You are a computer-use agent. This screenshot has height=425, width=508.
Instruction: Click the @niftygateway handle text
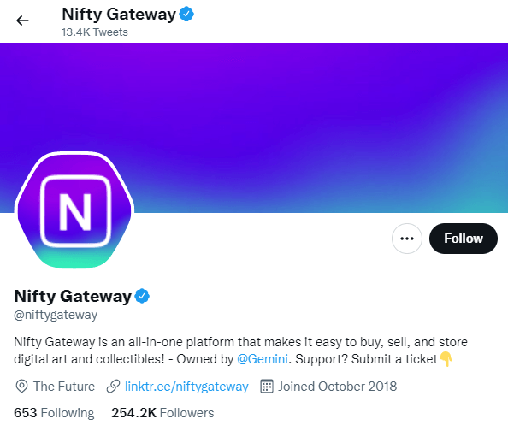coord(56,315)
